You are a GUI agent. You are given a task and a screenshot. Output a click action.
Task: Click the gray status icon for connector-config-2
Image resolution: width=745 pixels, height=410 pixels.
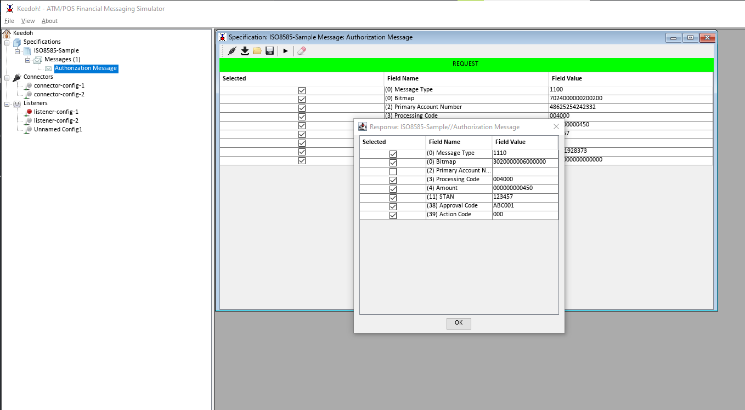[29, 94]
